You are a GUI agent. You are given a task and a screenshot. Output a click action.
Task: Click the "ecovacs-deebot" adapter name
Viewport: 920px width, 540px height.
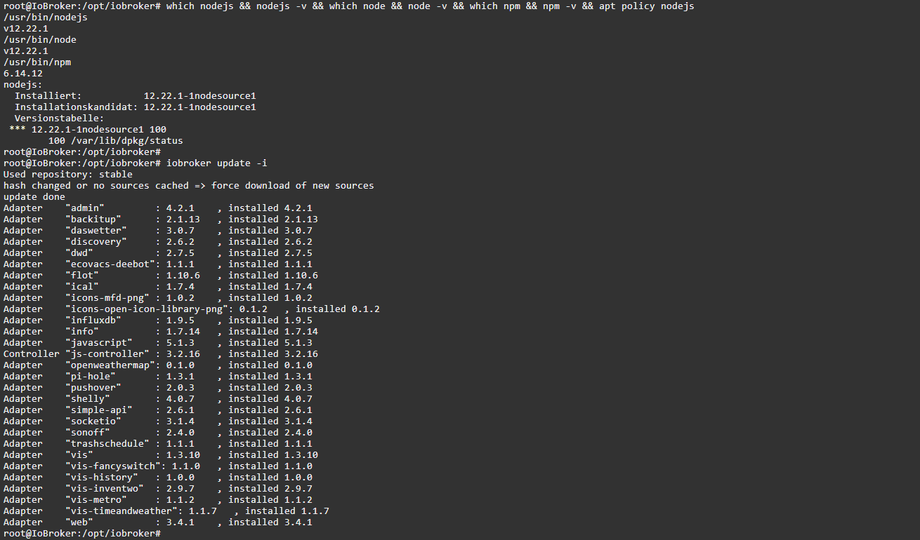click(x=110, y=264)
